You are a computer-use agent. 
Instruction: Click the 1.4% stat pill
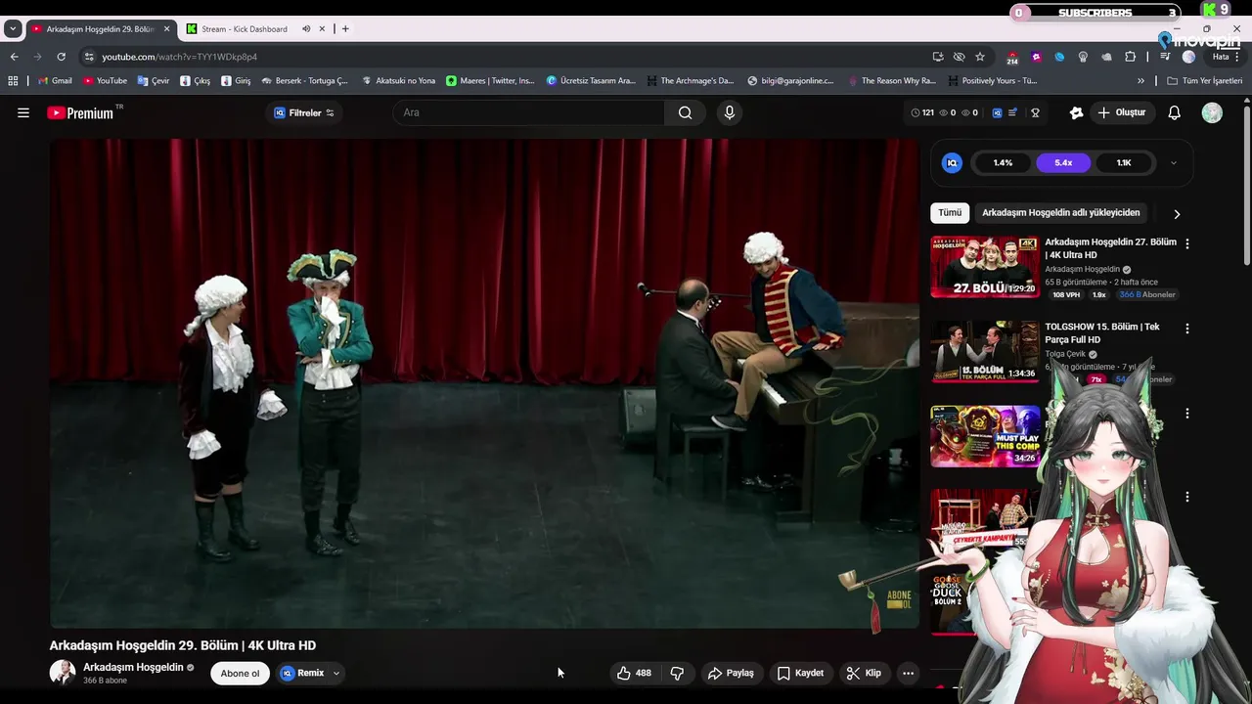tap(1003, 163)
